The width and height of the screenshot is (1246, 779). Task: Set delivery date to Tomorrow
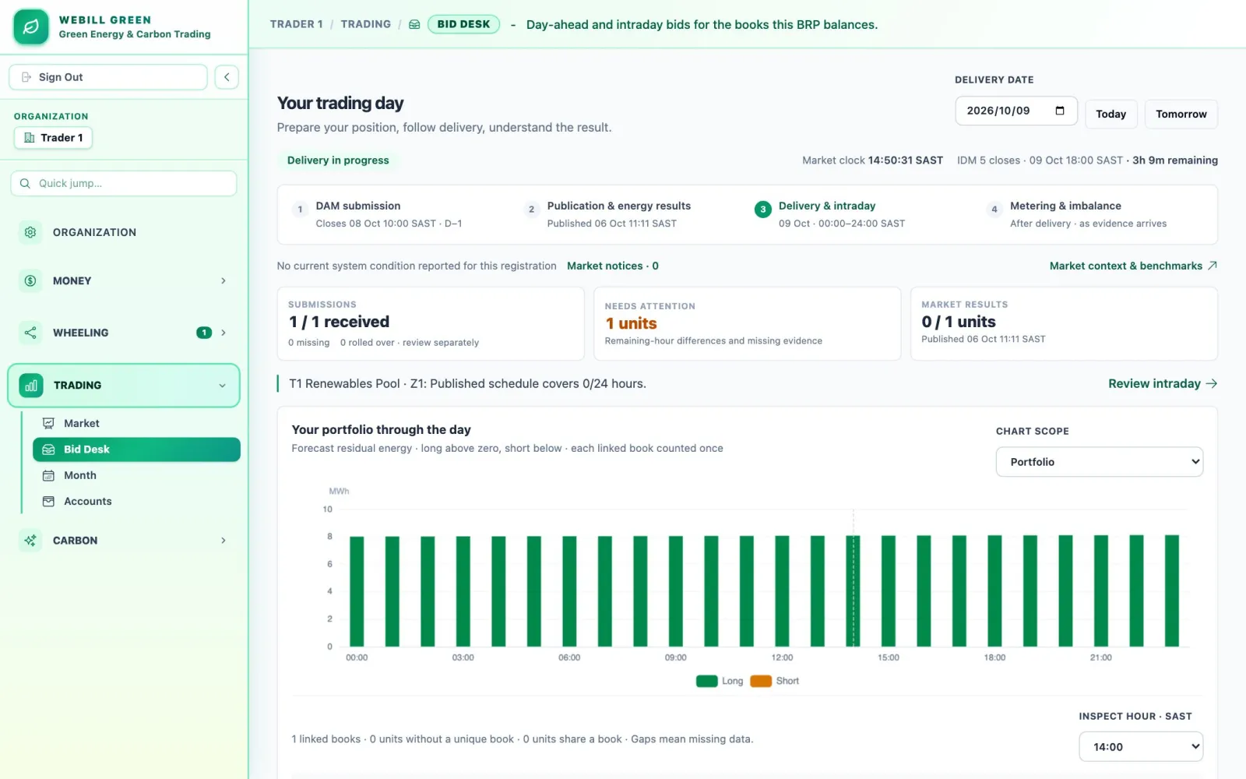tap(1181, 114)
